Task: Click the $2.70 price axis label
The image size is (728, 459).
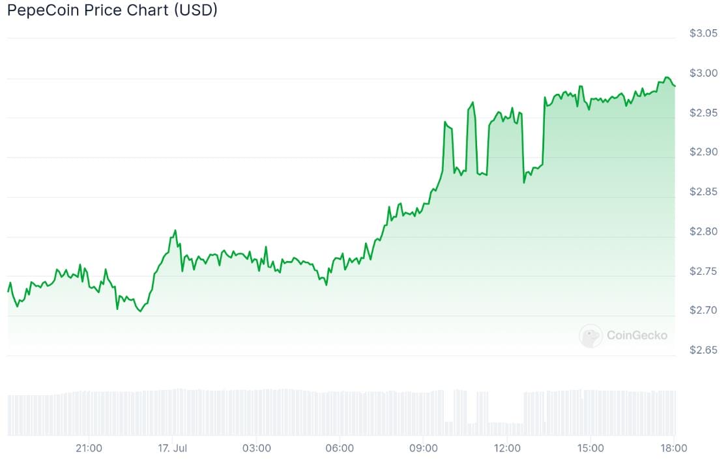Action: tap(703, 310)
